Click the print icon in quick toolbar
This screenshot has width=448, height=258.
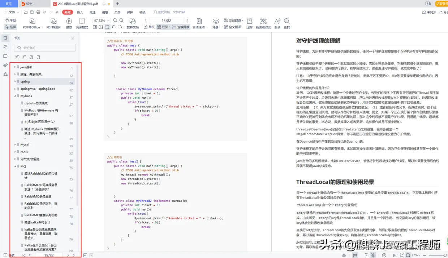coord(38,12)
